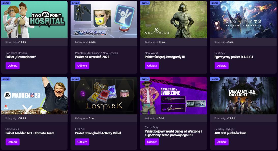This screenshot has height=151, width=278.
Task: Click the prime badge on Warzone card
Action: tap(145, 79)
